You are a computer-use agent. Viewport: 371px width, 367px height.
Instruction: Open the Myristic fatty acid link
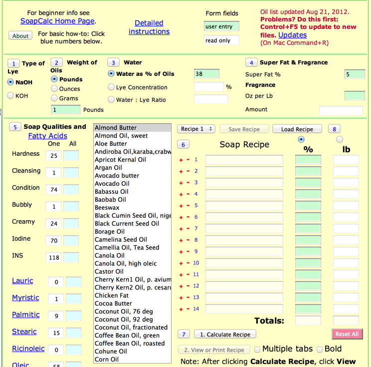(x=25, y=298)
